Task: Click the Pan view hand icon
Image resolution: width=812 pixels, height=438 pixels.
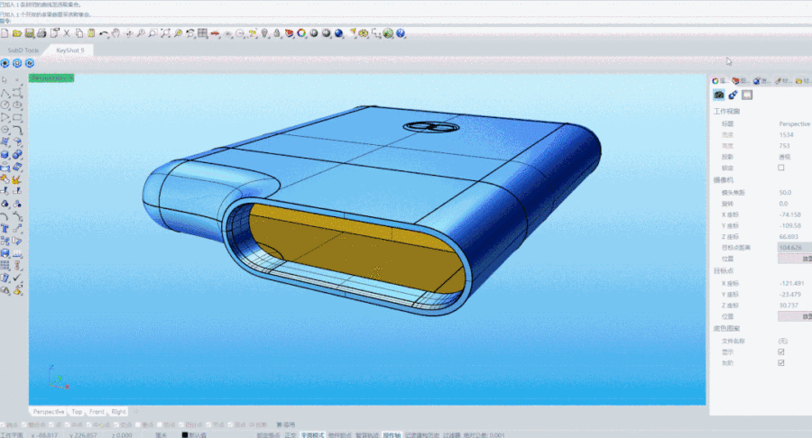Action: pos(117,34)
